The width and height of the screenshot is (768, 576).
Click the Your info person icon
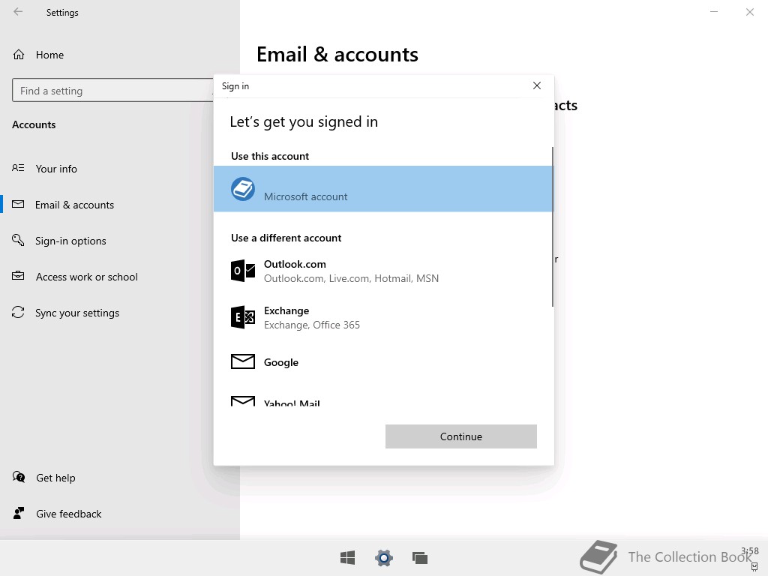pos(18,168)
